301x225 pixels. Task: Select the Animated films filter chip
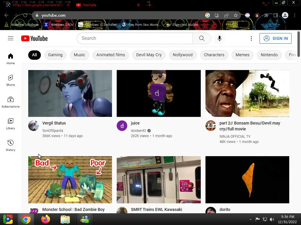point(111,55)
